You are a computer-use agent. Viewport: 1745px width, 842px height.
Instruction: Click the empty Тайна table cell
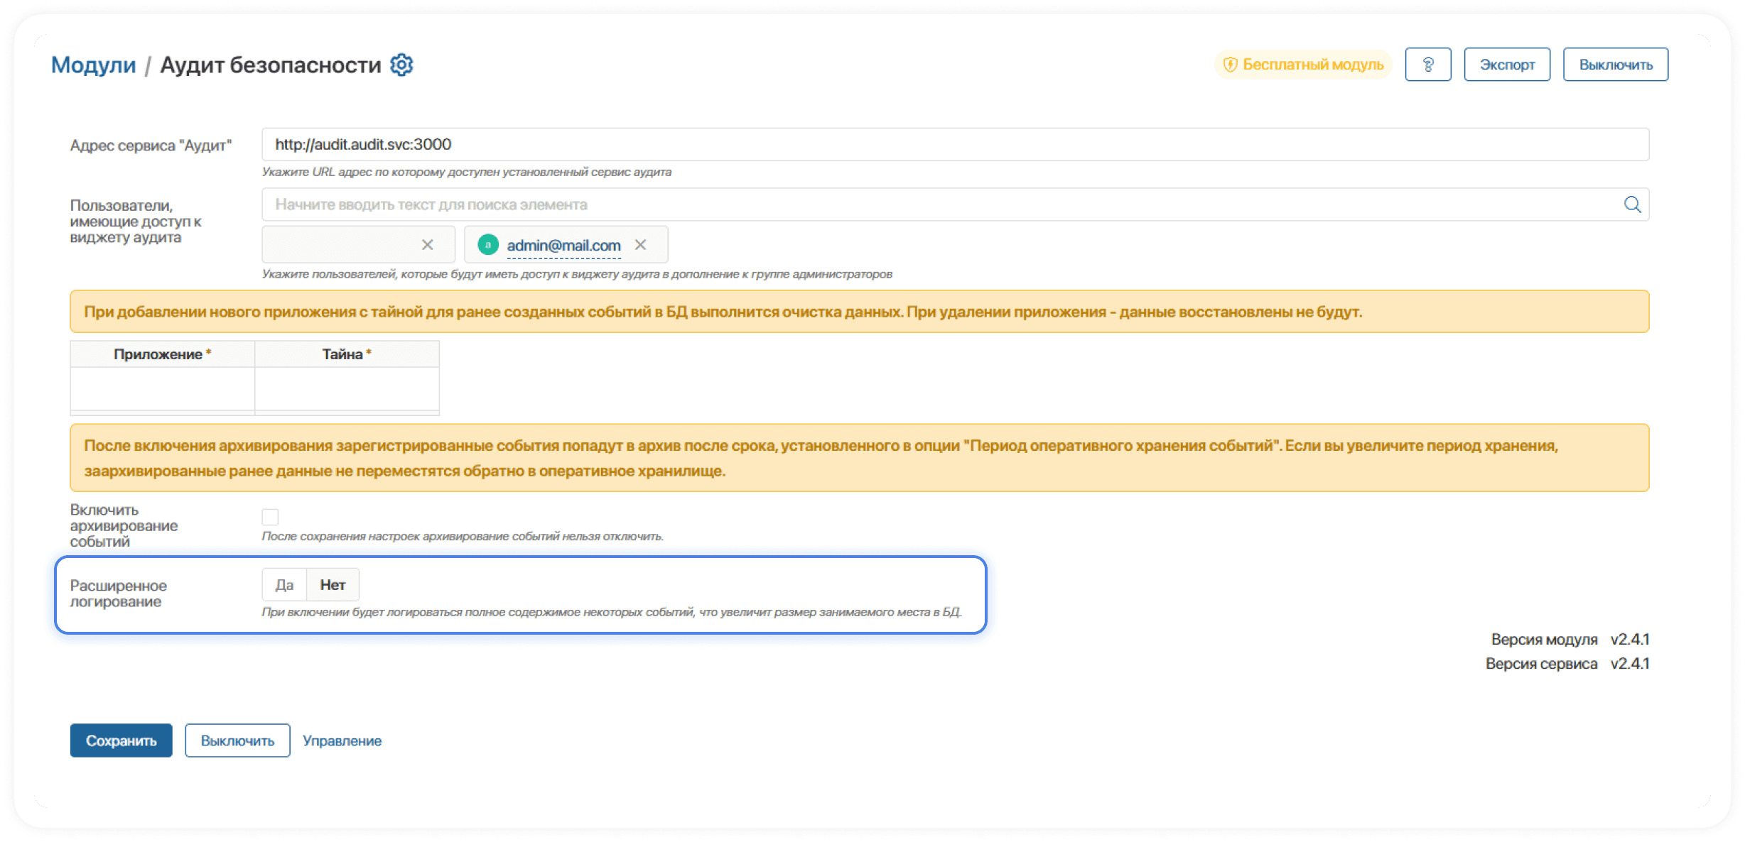click(347, 388)
